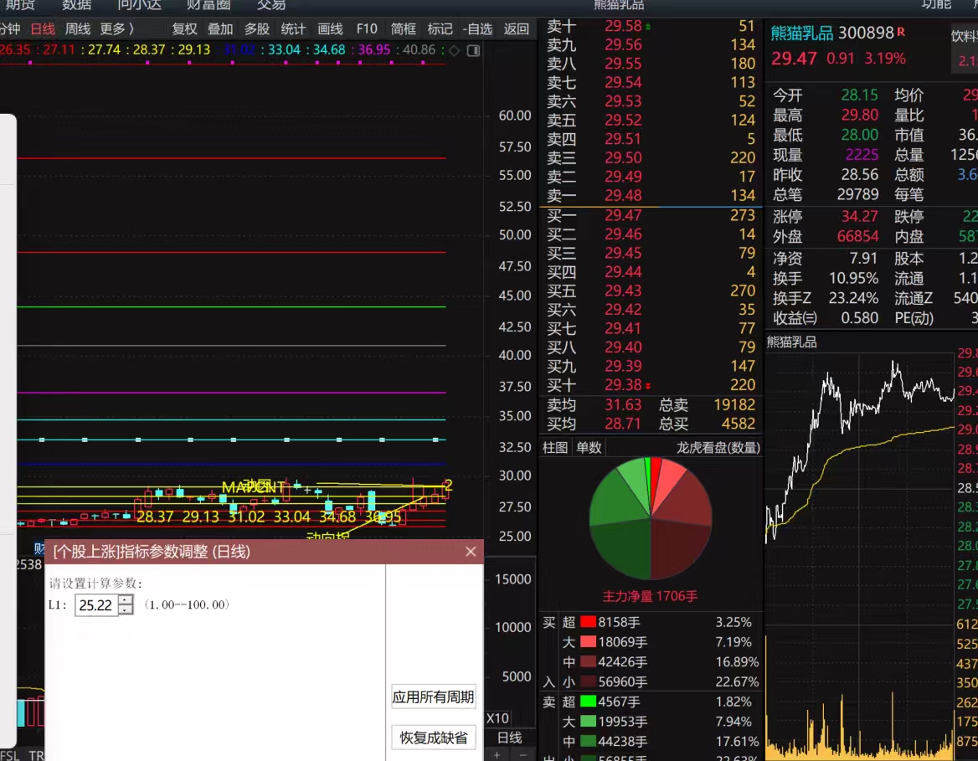Open the 复权 option
Screen dimensions: 978x761
(184, 28)
